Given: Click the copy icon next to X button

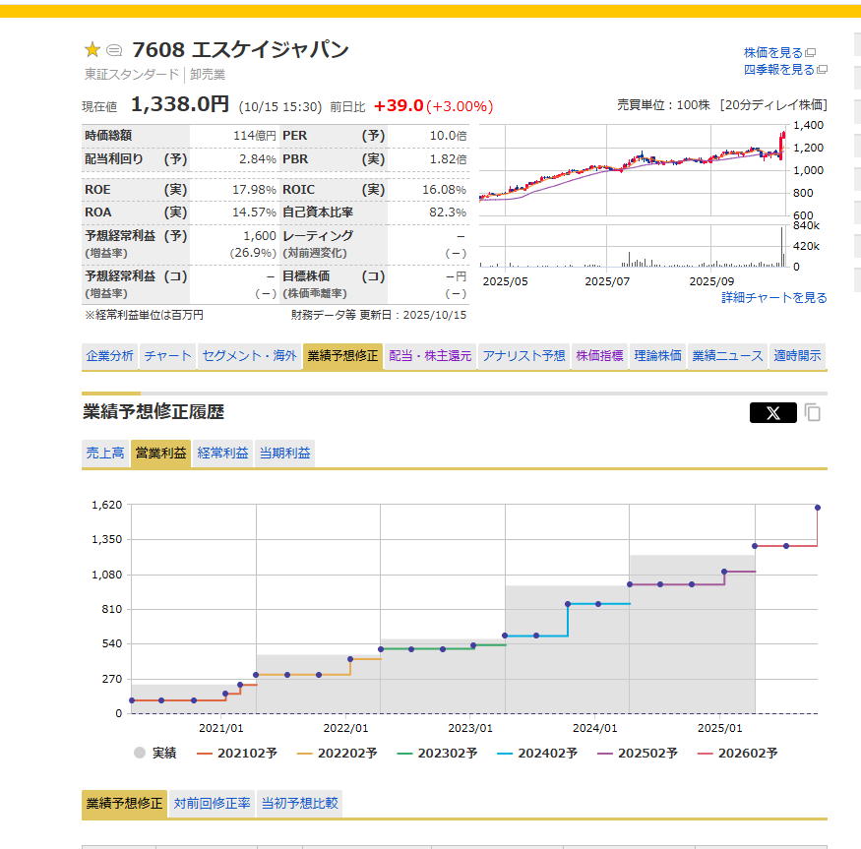Looking at the screenshot, I should (813, 412).
